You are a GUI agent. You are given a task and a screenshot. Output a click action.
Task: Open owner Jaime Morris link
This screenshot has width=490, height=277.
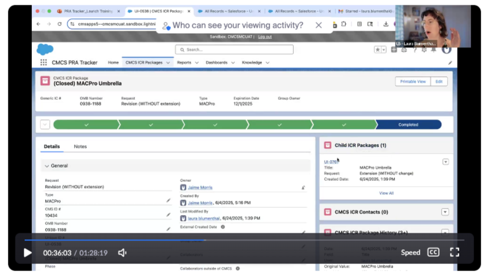coord(200,187)
